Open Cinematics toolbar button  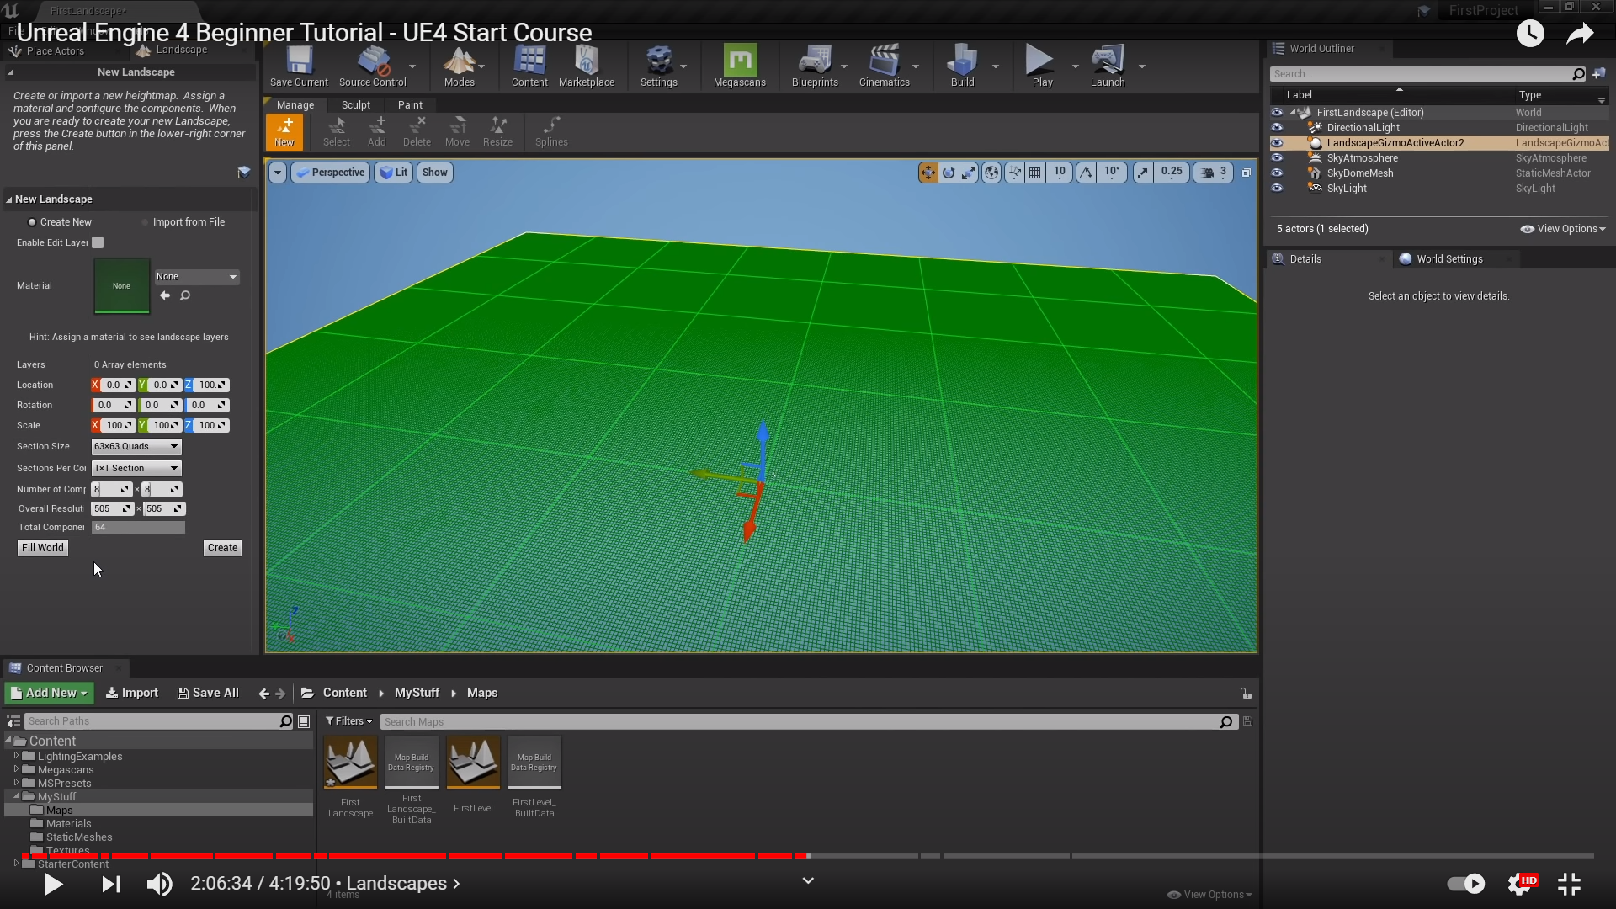tap(883, 66)
